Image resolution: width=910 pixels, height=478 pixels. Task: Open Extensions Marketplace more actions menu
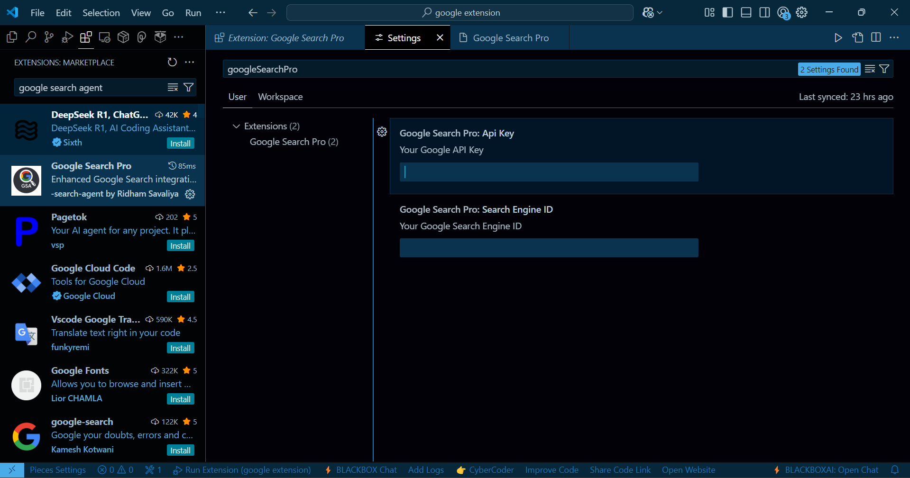(190, 62)
